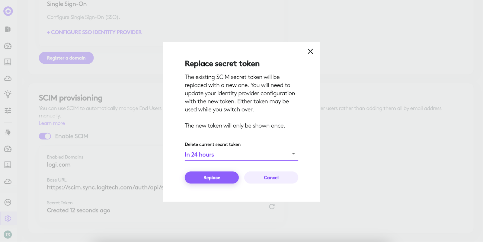This screenshot has width=483, height=242.
Task: Open the settings gear in sidebar
Action: point(8,218)
